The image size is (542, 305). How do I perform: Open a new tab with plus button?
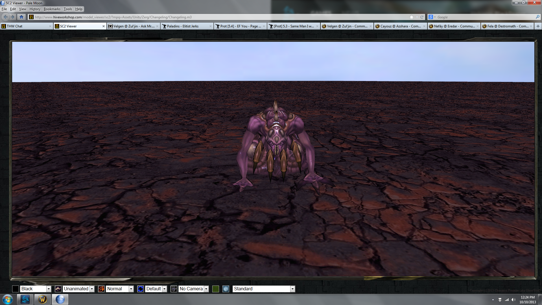(x=538, y=26)
